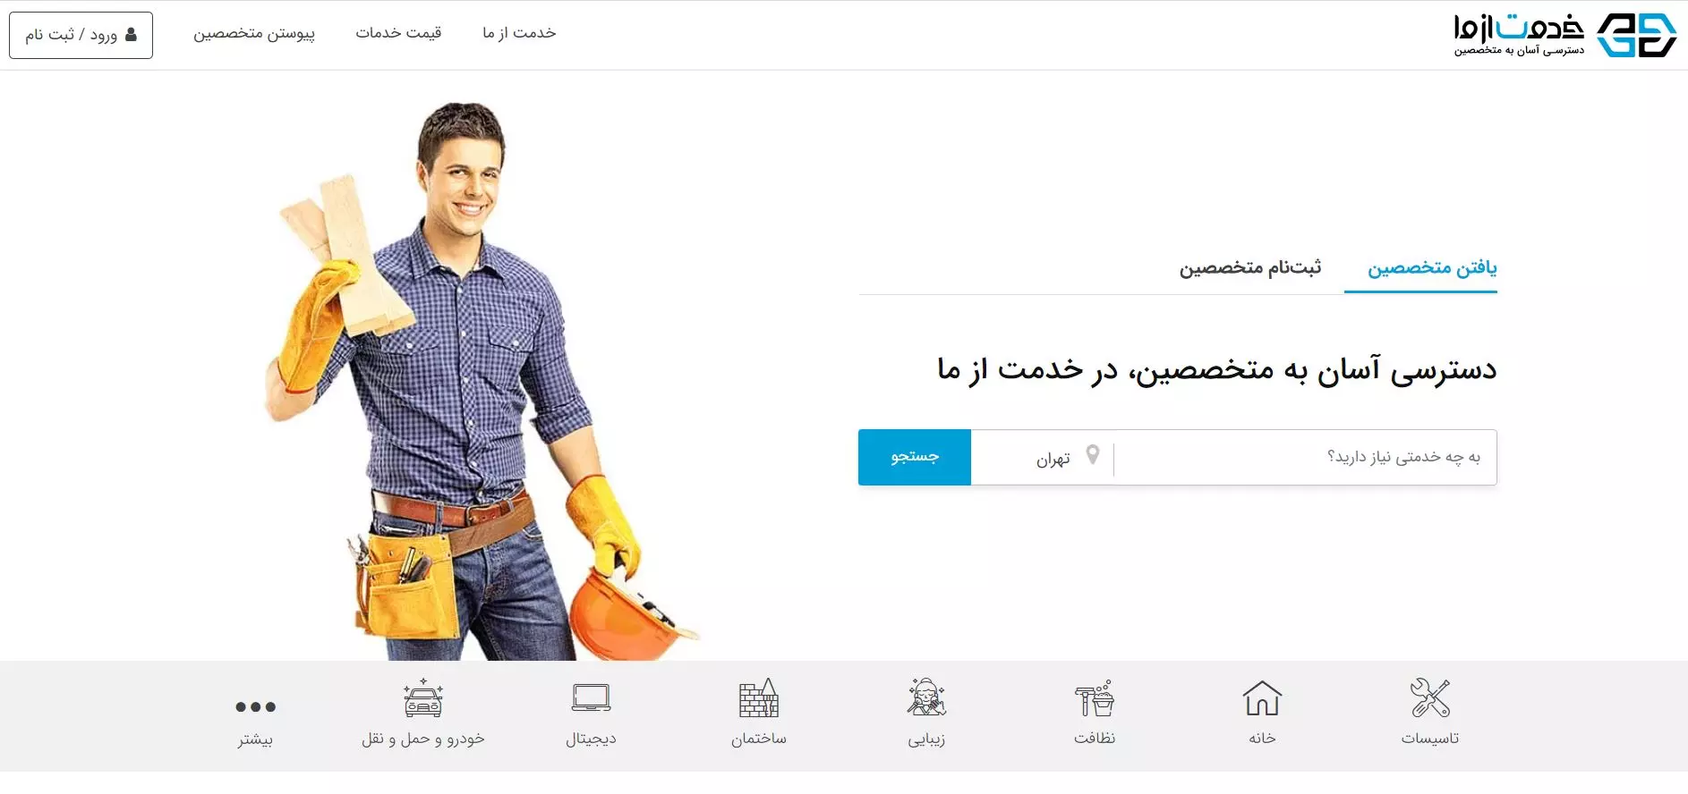Open the تاسیسات wrench-and-screwdriver category icon
Viewport: 1688px width, 794px height.
point(1429,697)
